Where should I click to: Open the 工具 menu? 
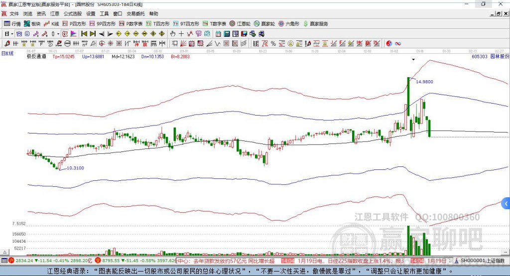[104, 13]
